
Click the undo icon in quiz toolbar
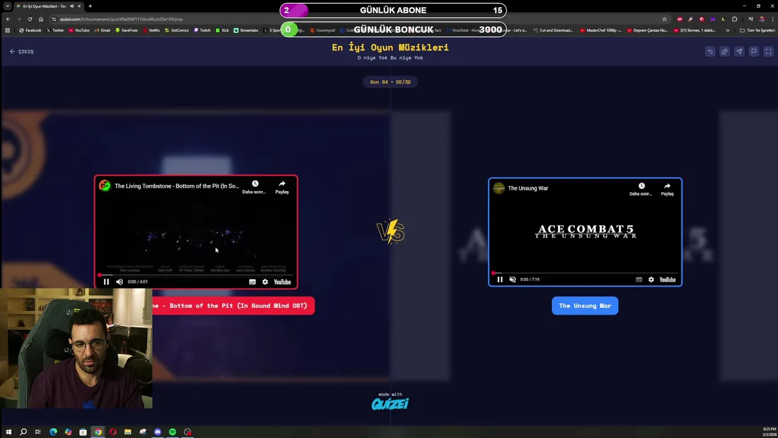710,52
